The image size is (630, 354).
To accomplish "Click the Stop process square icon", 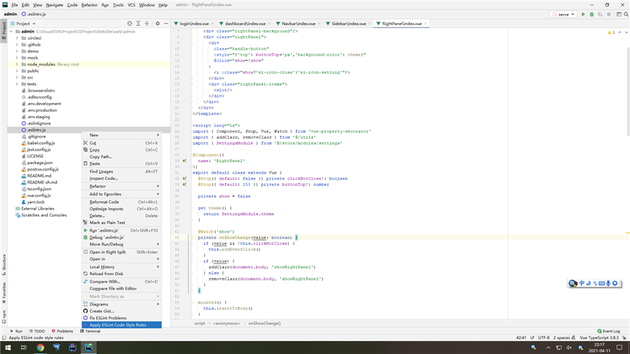I will [609, 14].
